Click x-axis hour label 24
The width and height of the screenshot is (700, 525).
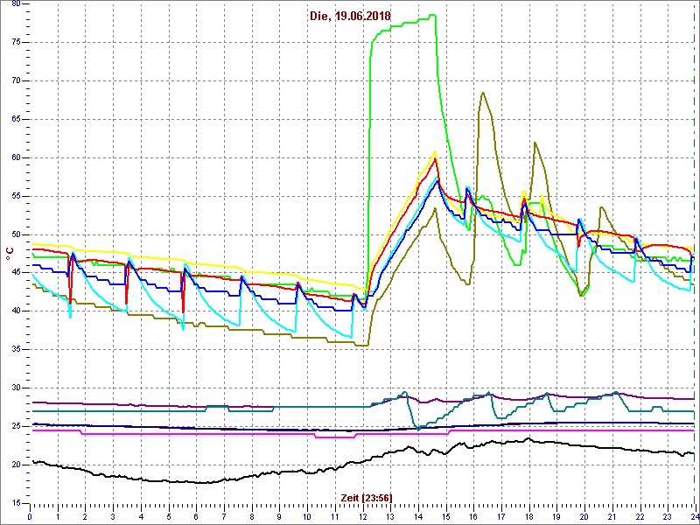[x=694, y=516]
